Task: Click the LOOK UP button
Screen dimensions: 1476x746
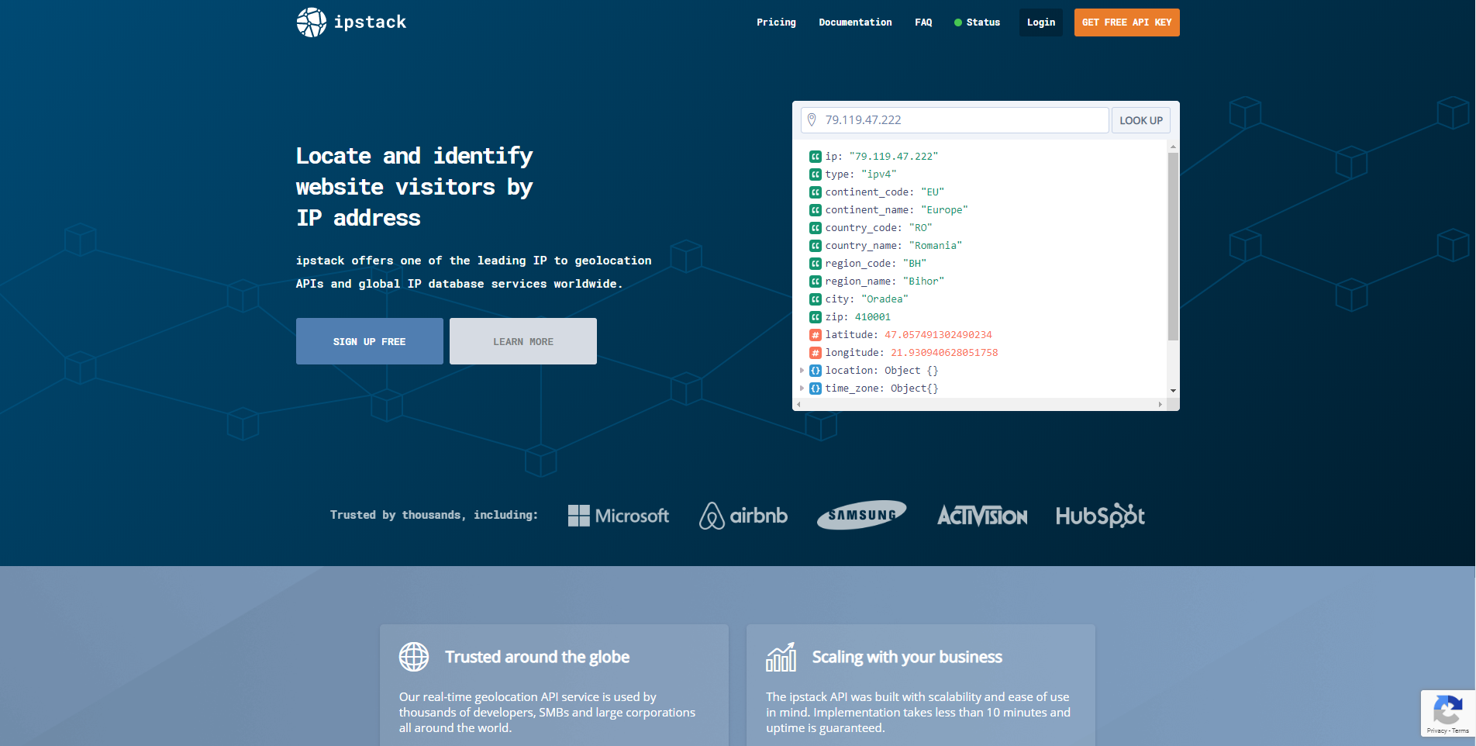Action: click(x=1140, y=119)
